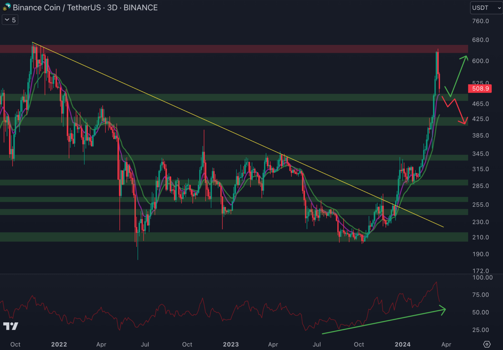Image resolution: width=503 pixels, height=350 pixels.
Task: Select the green RSI trend arrow
Action: click(383, 321)
